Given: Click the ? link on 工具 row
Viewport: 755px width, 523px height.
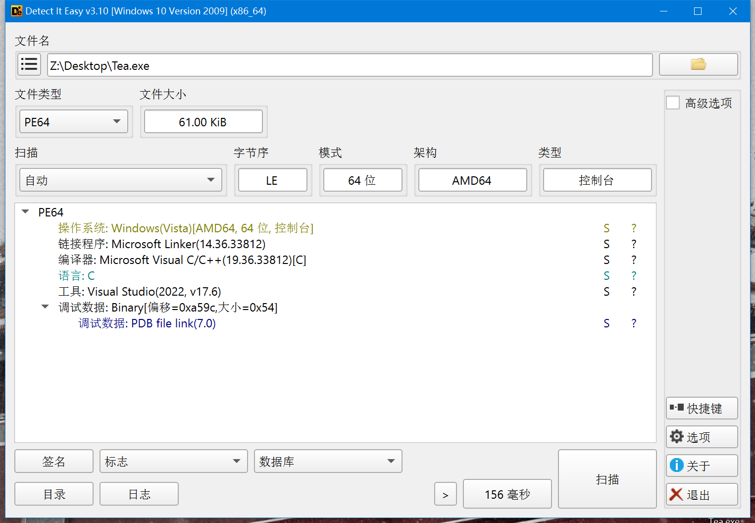Looking at the screenshot, I should coord(634,291).
